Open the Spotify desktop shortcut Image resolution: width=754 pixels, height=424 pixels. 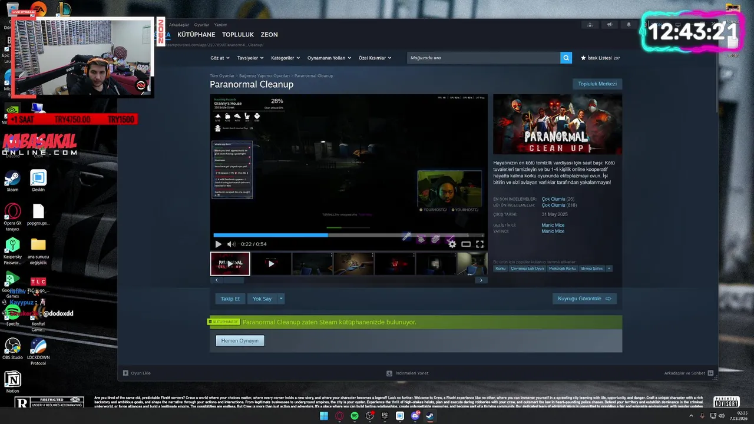(12, 315)
